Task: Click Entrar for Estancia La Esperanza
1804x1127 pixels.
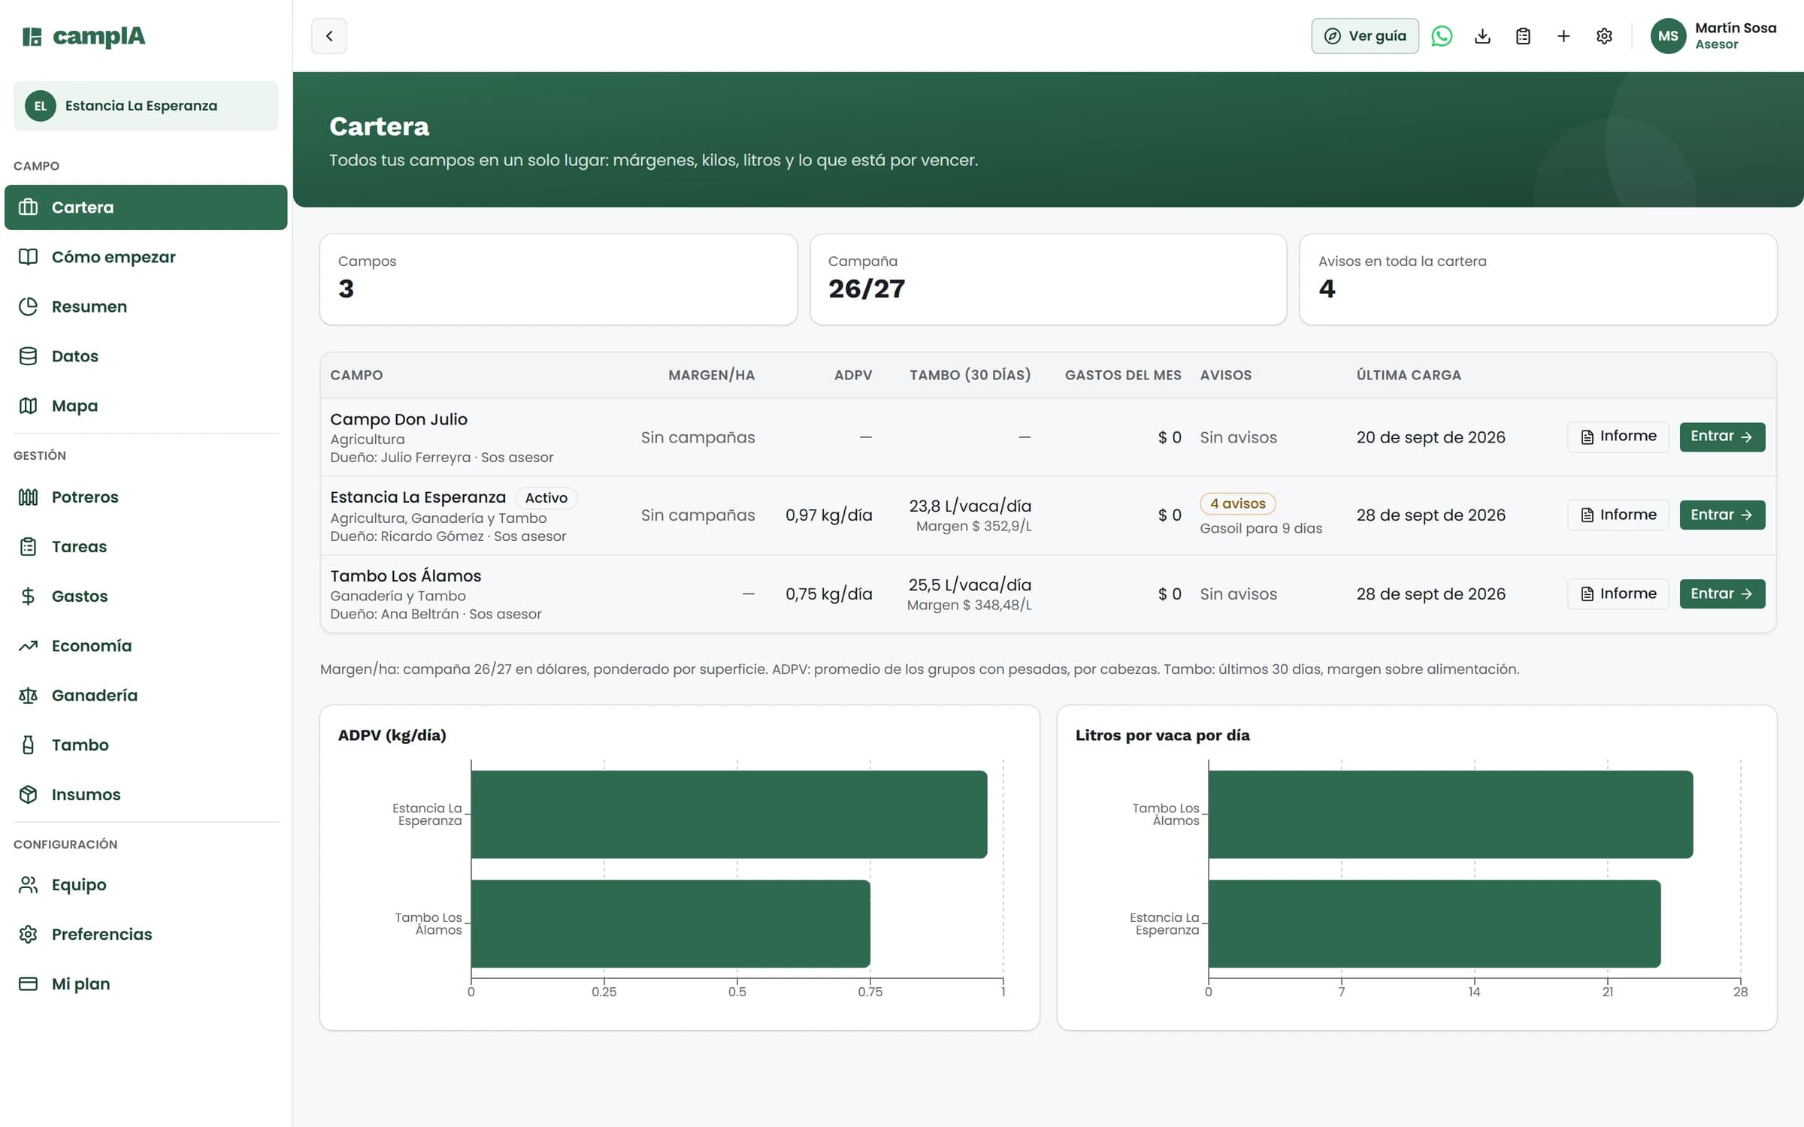Action: click(x=1722, y=515)
